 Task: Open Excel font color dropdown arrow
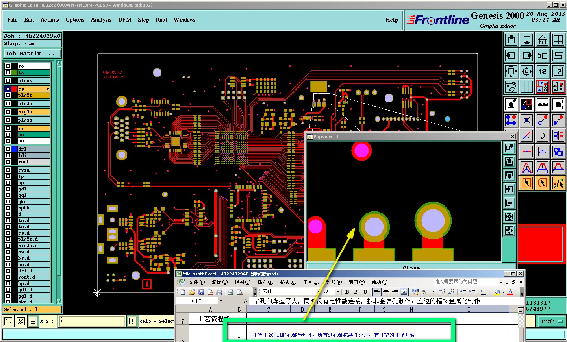517,292
